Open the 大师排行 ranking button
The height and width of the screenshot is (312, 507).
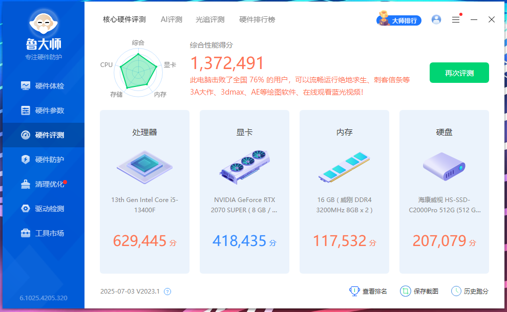[x=399, y=20]
